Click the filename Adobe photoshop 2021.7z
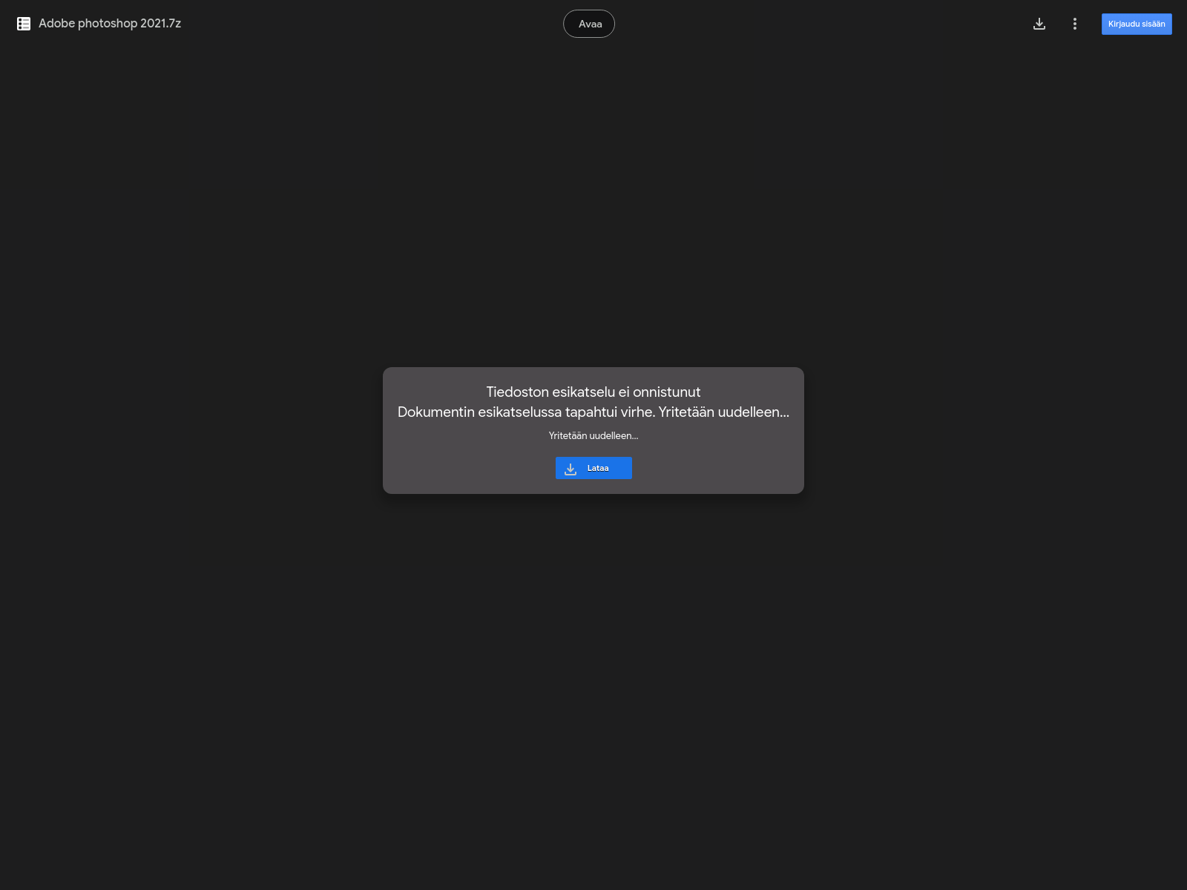Screen dimensions: 1187x890 click(110, 23)
